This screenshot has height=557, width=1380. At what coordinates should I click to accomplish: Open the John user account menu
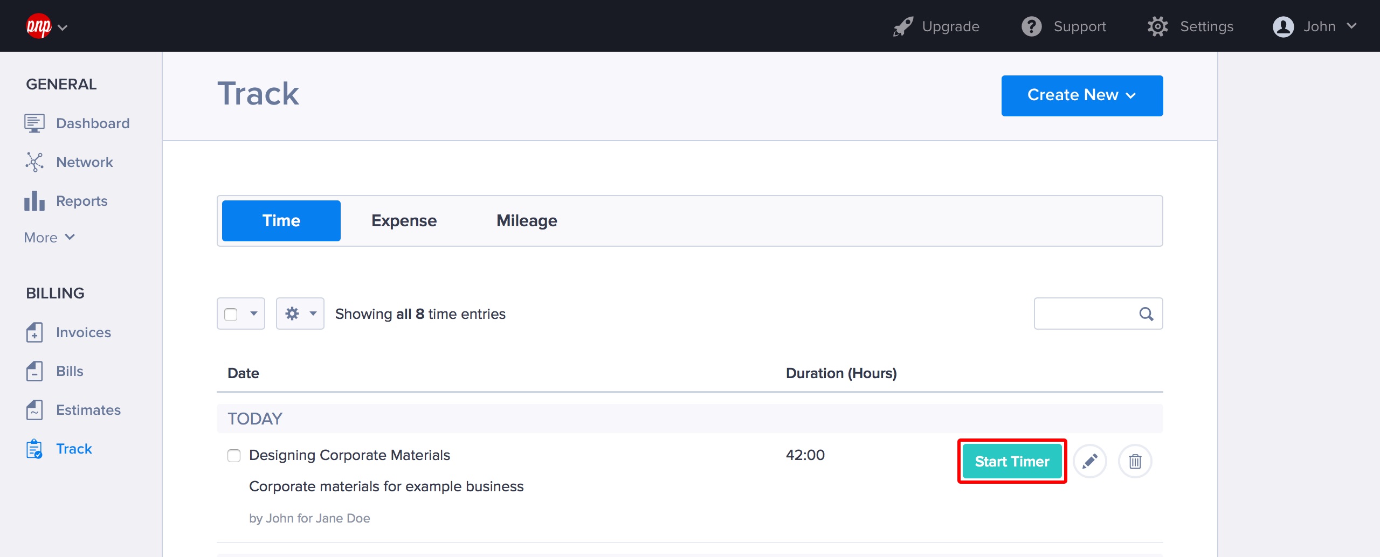(1314, 26)
